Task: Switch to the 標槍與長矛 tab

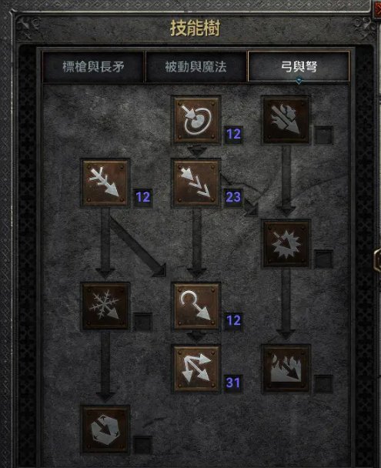Action: pos(93,66)
